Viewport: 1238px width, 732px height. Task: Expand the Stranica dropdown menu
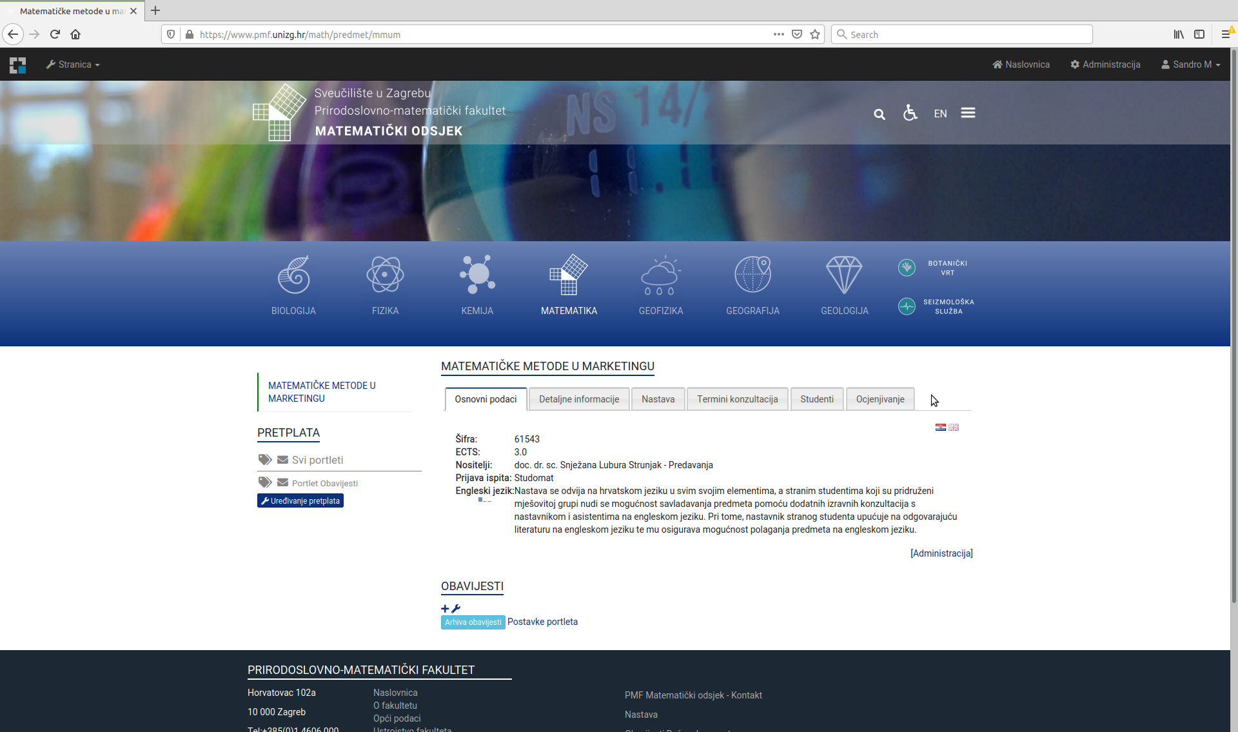pyautogui.click(x=73, y=64)
